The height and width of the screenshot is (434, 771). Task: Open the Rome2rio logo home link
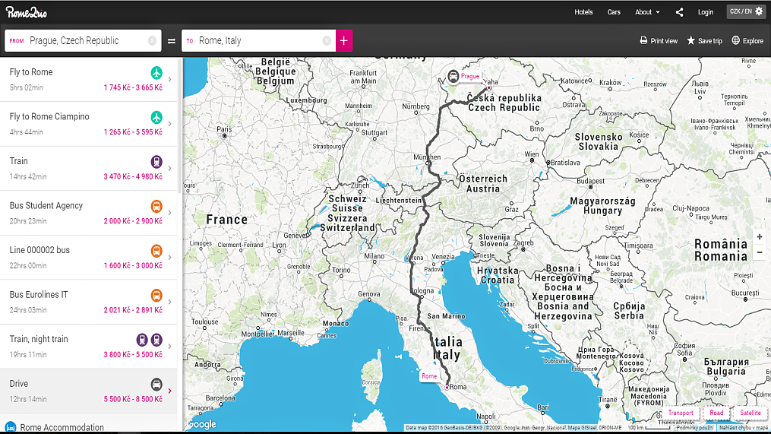click(27, 12)
